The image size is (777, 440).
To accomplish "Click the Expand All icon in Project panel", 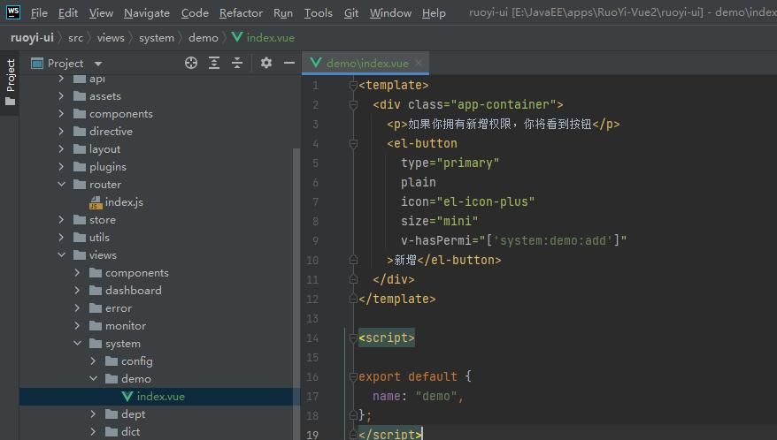I will [x=214, y=63].
